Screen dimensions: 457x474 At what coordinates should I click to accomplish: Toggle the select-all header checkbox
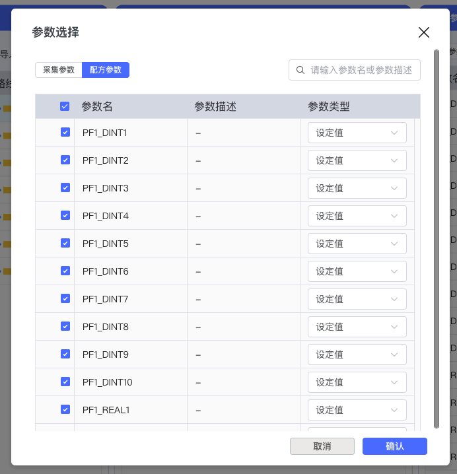point(65,106)
